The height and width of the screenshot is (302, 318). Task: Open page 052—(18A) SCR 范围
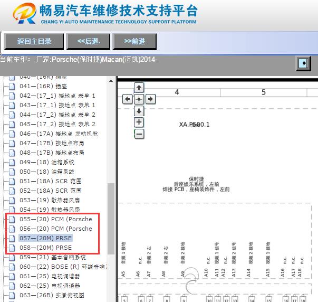point(51,191)
